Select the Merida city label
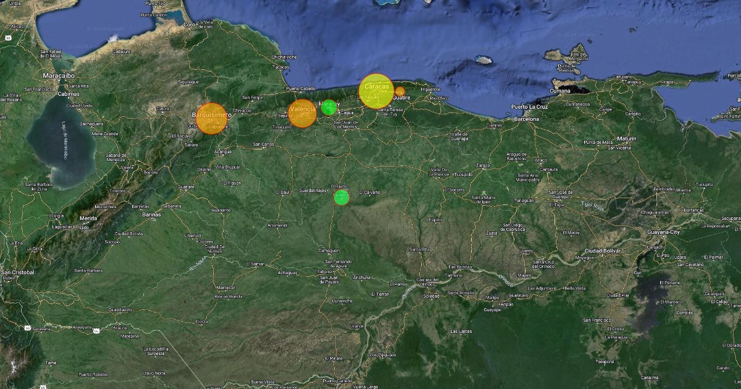Screen dimensions: 741x389 pos(88,218)
